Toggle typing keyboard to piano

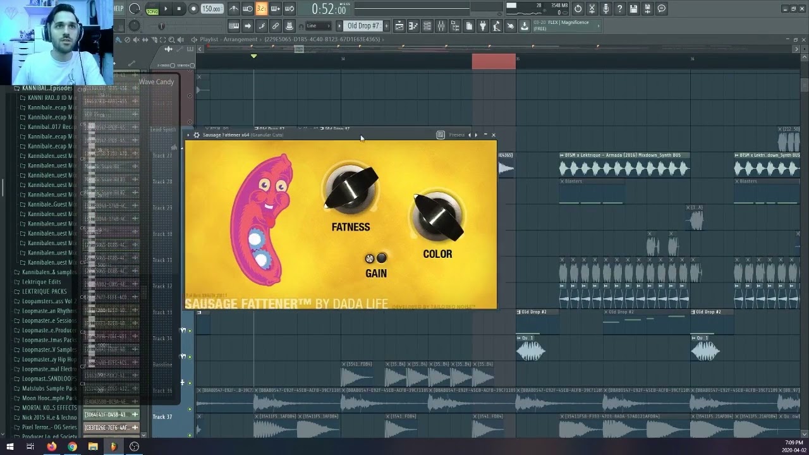[x=234, y=26]
